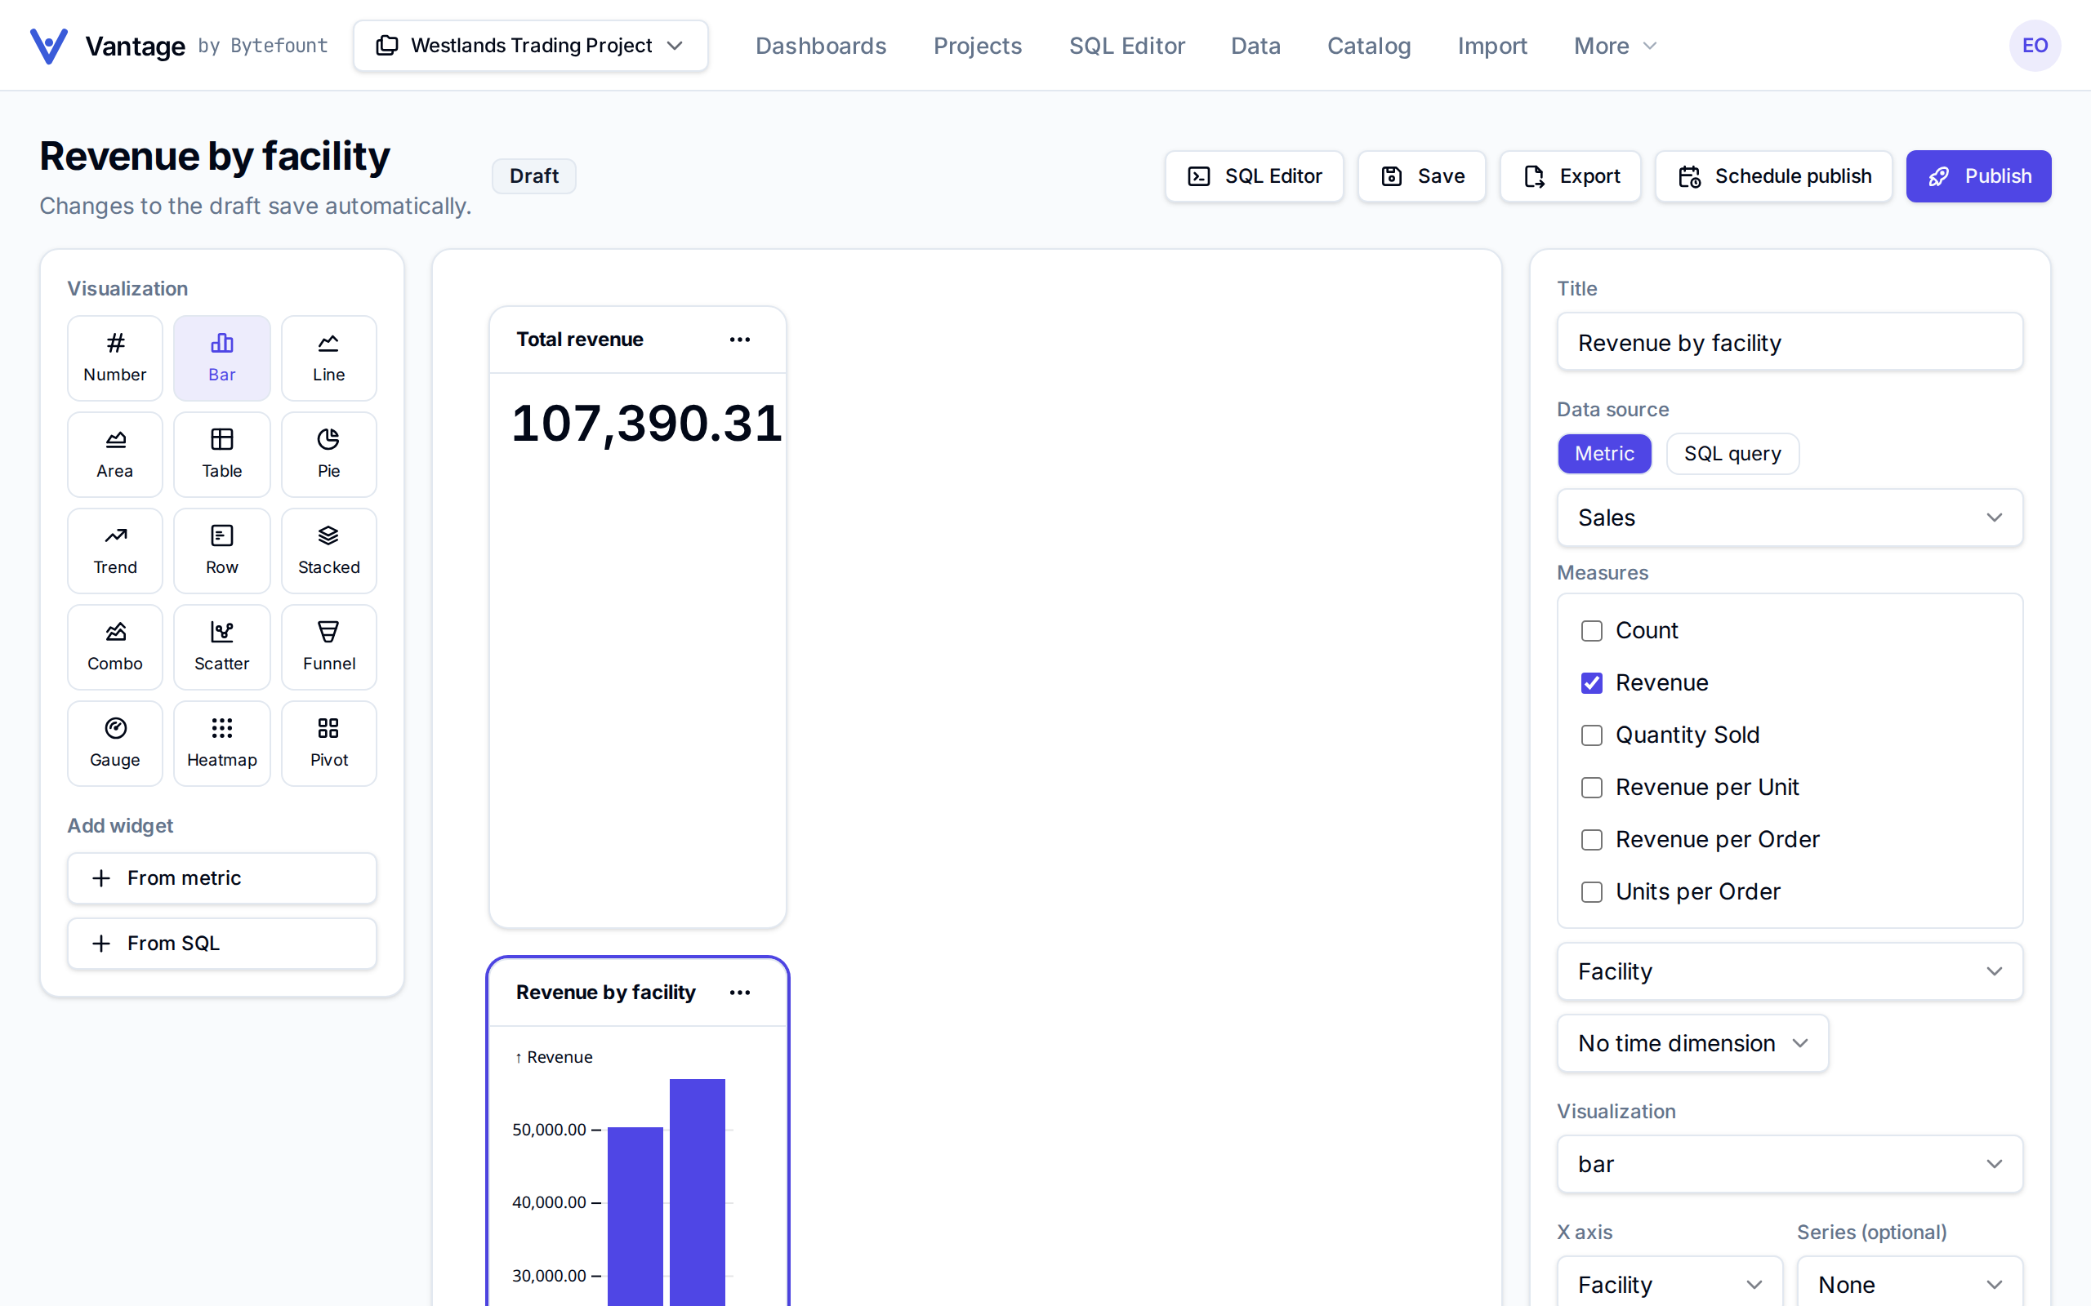Choose the Trend visualization
Viewport: 2091px width, 1306px height.
115,550
